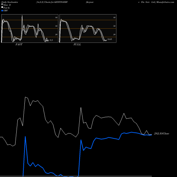Click the 'Slow D' legend label
The height and width of the screenshot is (177, 177).
(x=7, y=5)
